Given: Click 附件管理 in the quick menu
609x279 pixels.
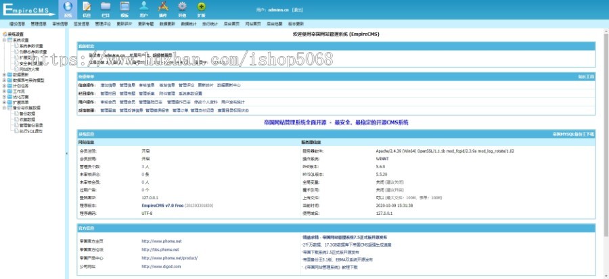Looking at the screenshot, I should [x=167, y=93].
